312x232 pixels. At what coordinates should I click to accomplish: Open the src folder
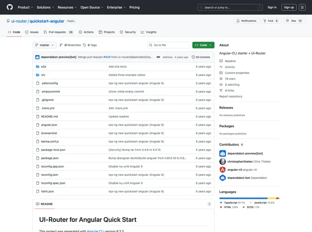[43, 75]
